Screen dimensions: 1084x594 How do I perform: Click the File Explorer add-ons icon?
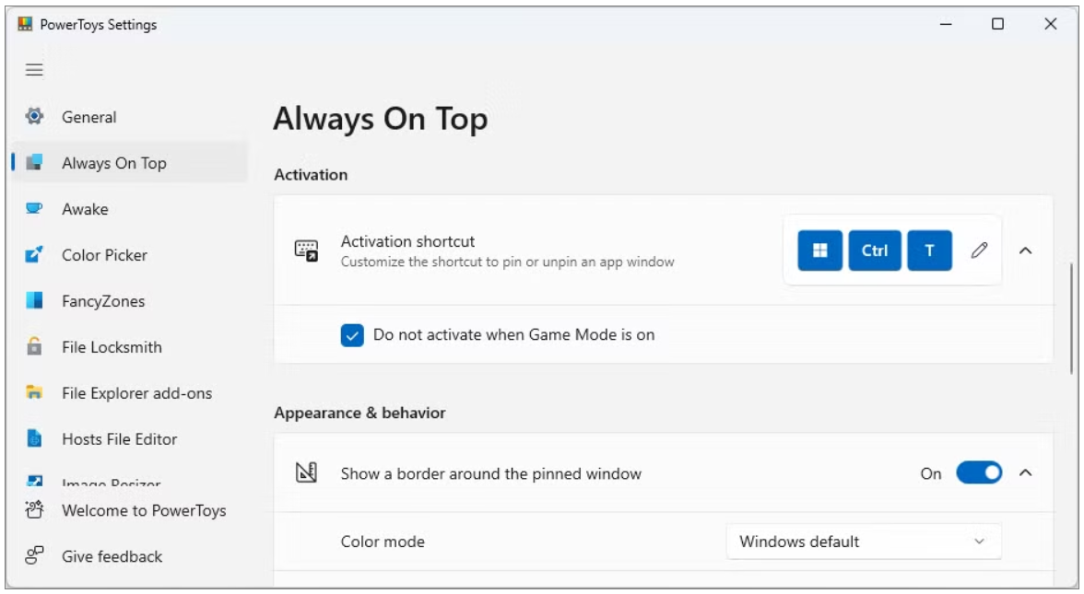click(x=34, y=393)
